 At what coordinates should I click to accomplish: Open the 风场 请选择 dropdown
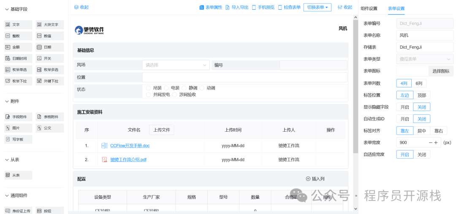(176, 65)
